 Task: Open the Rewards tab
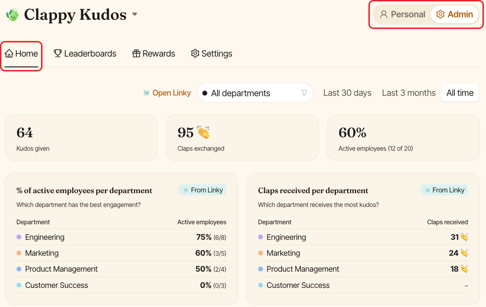click(x=154, y=54)
